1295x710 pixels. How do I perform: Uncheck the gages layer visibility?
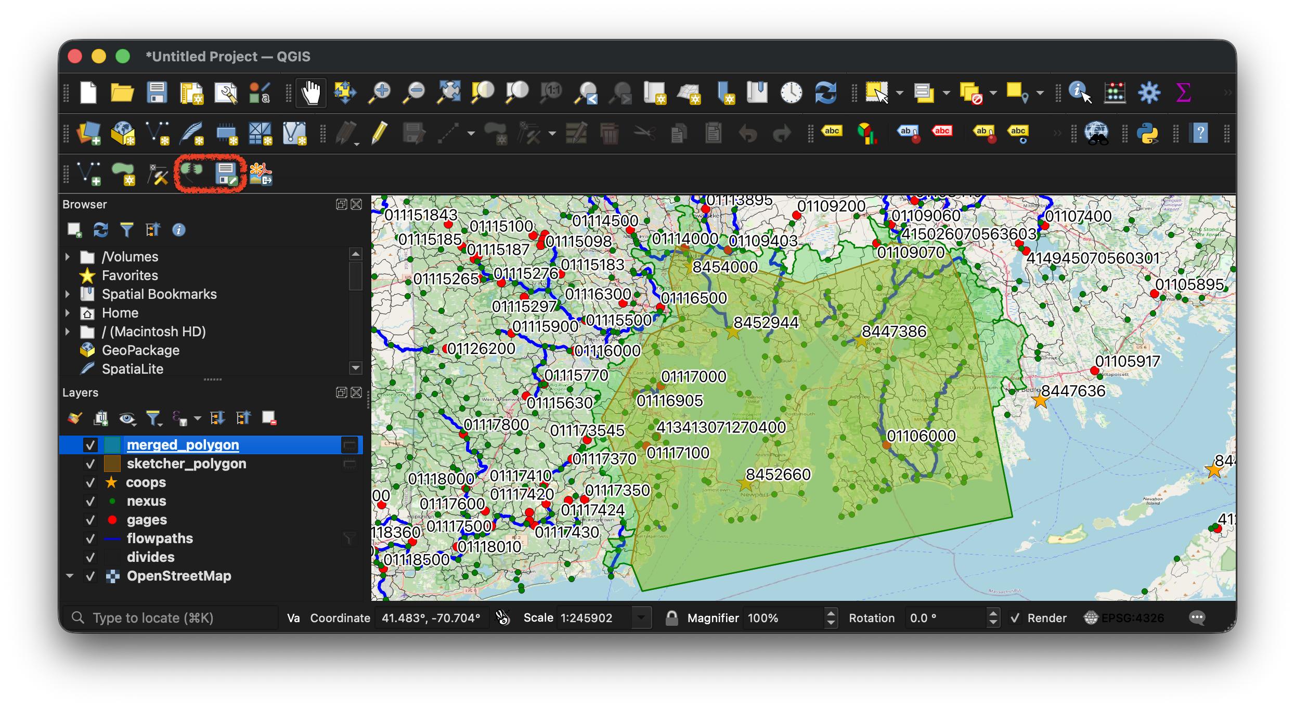pyautogui.click(x=90, y=519)
